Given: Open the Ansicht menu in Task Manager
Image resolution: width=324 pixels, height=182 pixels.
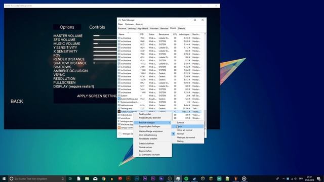Looking at the screenshot, I should (x=139, y=24).
